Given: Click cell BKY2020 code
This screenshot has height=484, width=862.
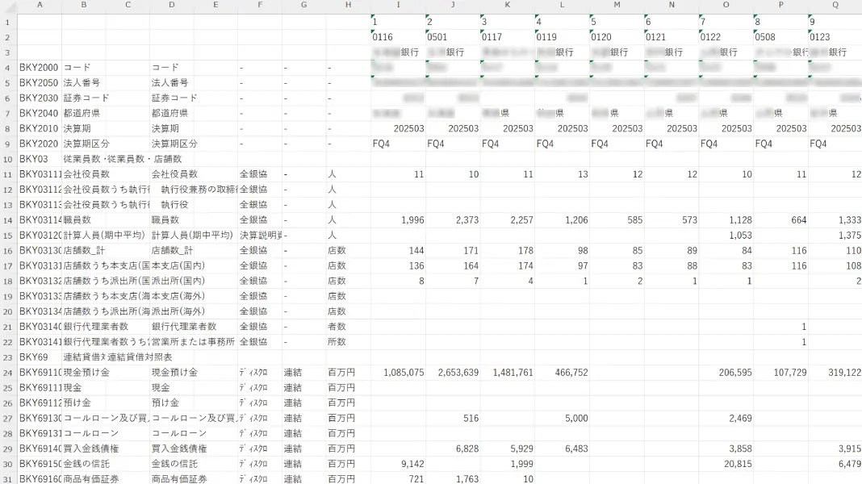Looking at the screenshot, I should (x=39, y=144).
